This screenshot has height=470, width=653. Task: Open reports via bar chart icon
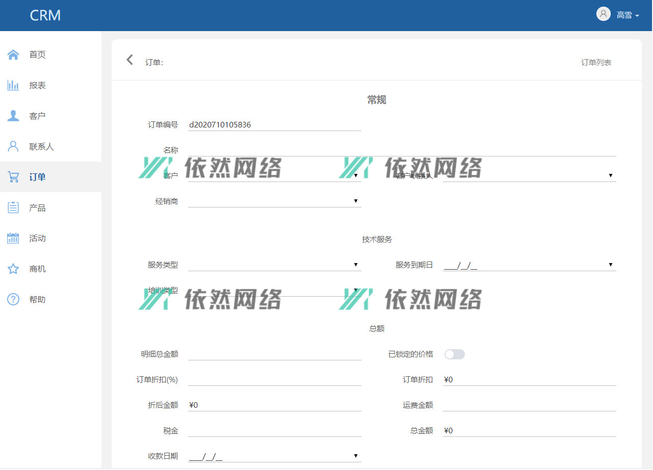[x=13, y=85]
